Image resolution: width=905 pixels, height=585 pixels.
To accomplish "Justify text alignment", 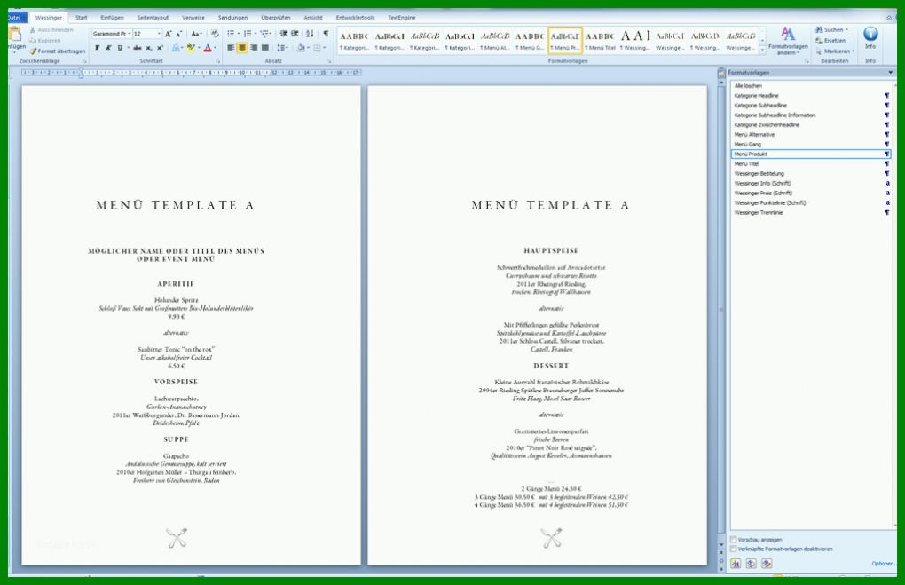I will (265, 48).
